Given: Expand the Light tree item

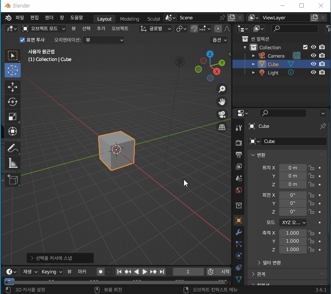Looking at the screenshot, I should pyautogui.click(x=254, y=72).
